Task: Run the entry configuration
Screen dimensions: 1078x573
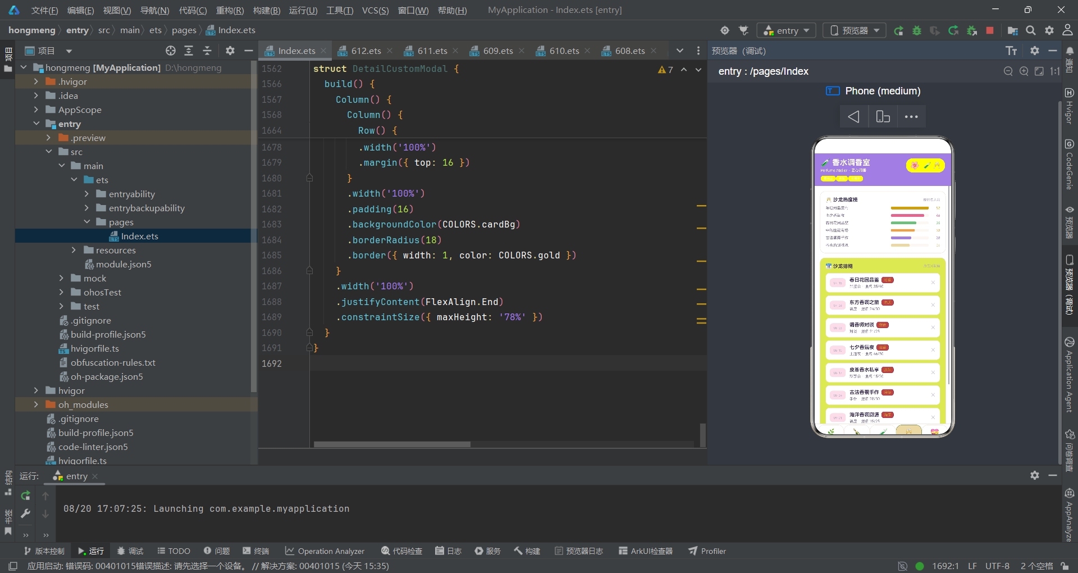Action: 898,30
